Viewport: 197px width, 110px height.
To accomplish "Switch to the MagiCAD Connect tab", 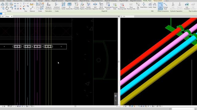I will pos(135,1).
